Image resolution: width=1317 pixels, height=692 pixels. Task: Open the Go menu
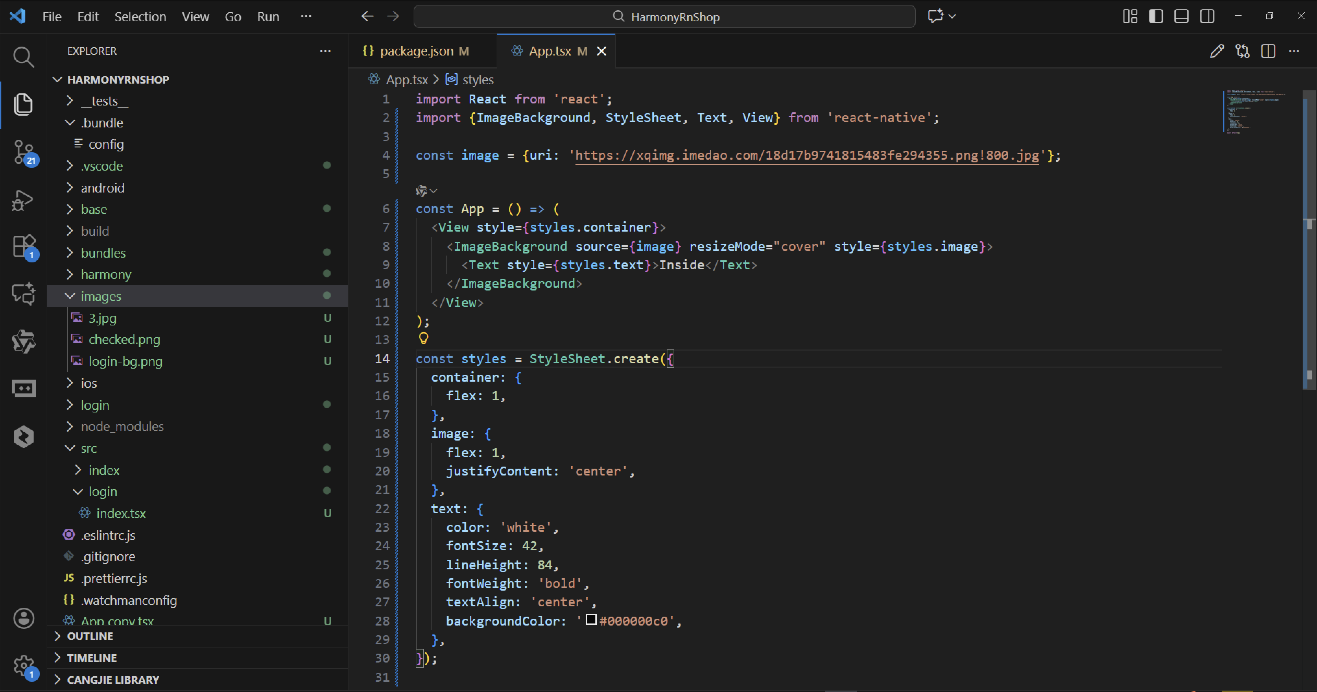233,16
